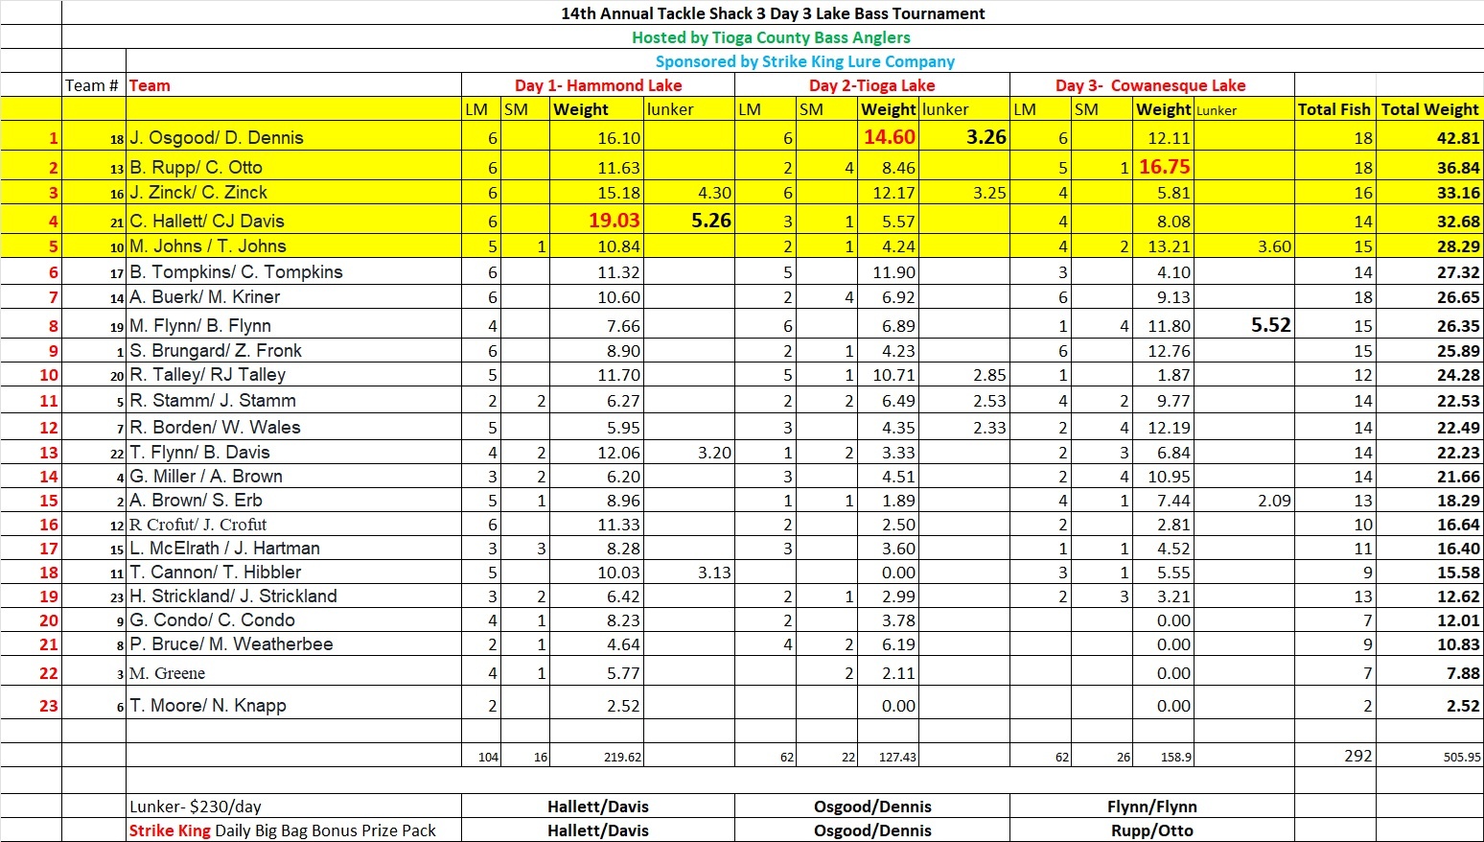
Task: Select the Flynn/Flynn lunker winner cell
Action: (1151, 807)
